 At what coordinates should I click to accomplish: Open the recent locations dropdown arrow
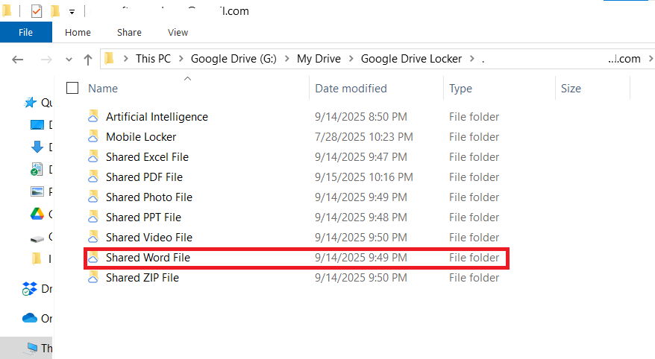tap(69, 59)
